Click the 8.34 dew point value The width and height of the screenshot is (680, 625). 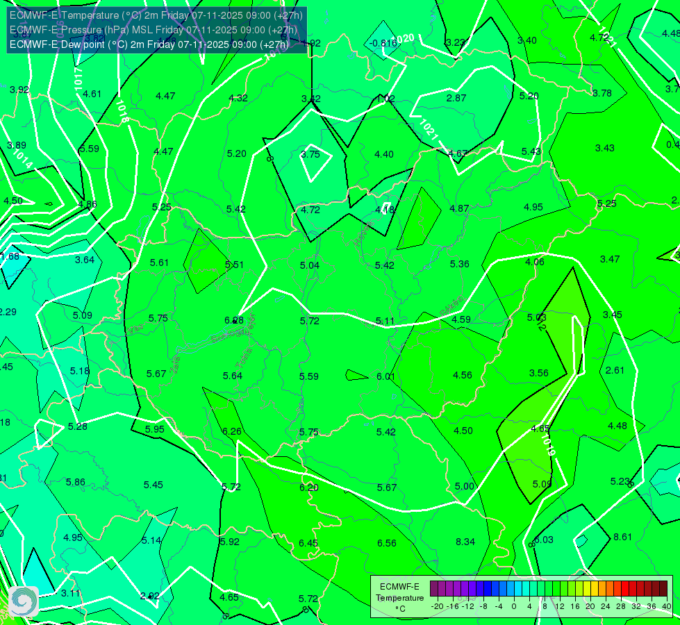[465, 542]
